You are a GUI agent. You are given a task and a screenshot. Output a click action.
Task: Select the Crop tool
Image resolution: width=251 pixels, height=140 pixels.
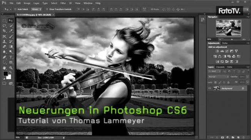tap(4, 31)
